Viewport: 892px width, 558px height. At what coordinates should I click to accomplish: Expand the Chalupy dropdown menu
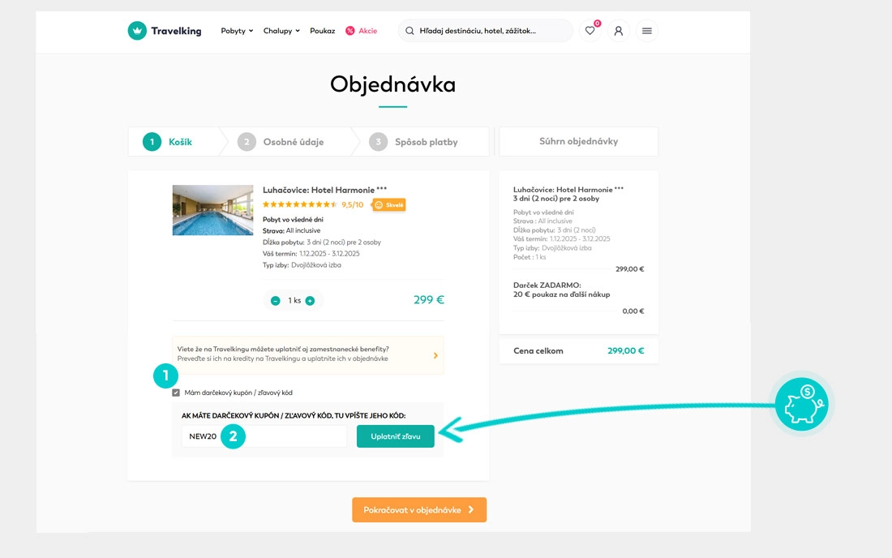click(281, 31)
